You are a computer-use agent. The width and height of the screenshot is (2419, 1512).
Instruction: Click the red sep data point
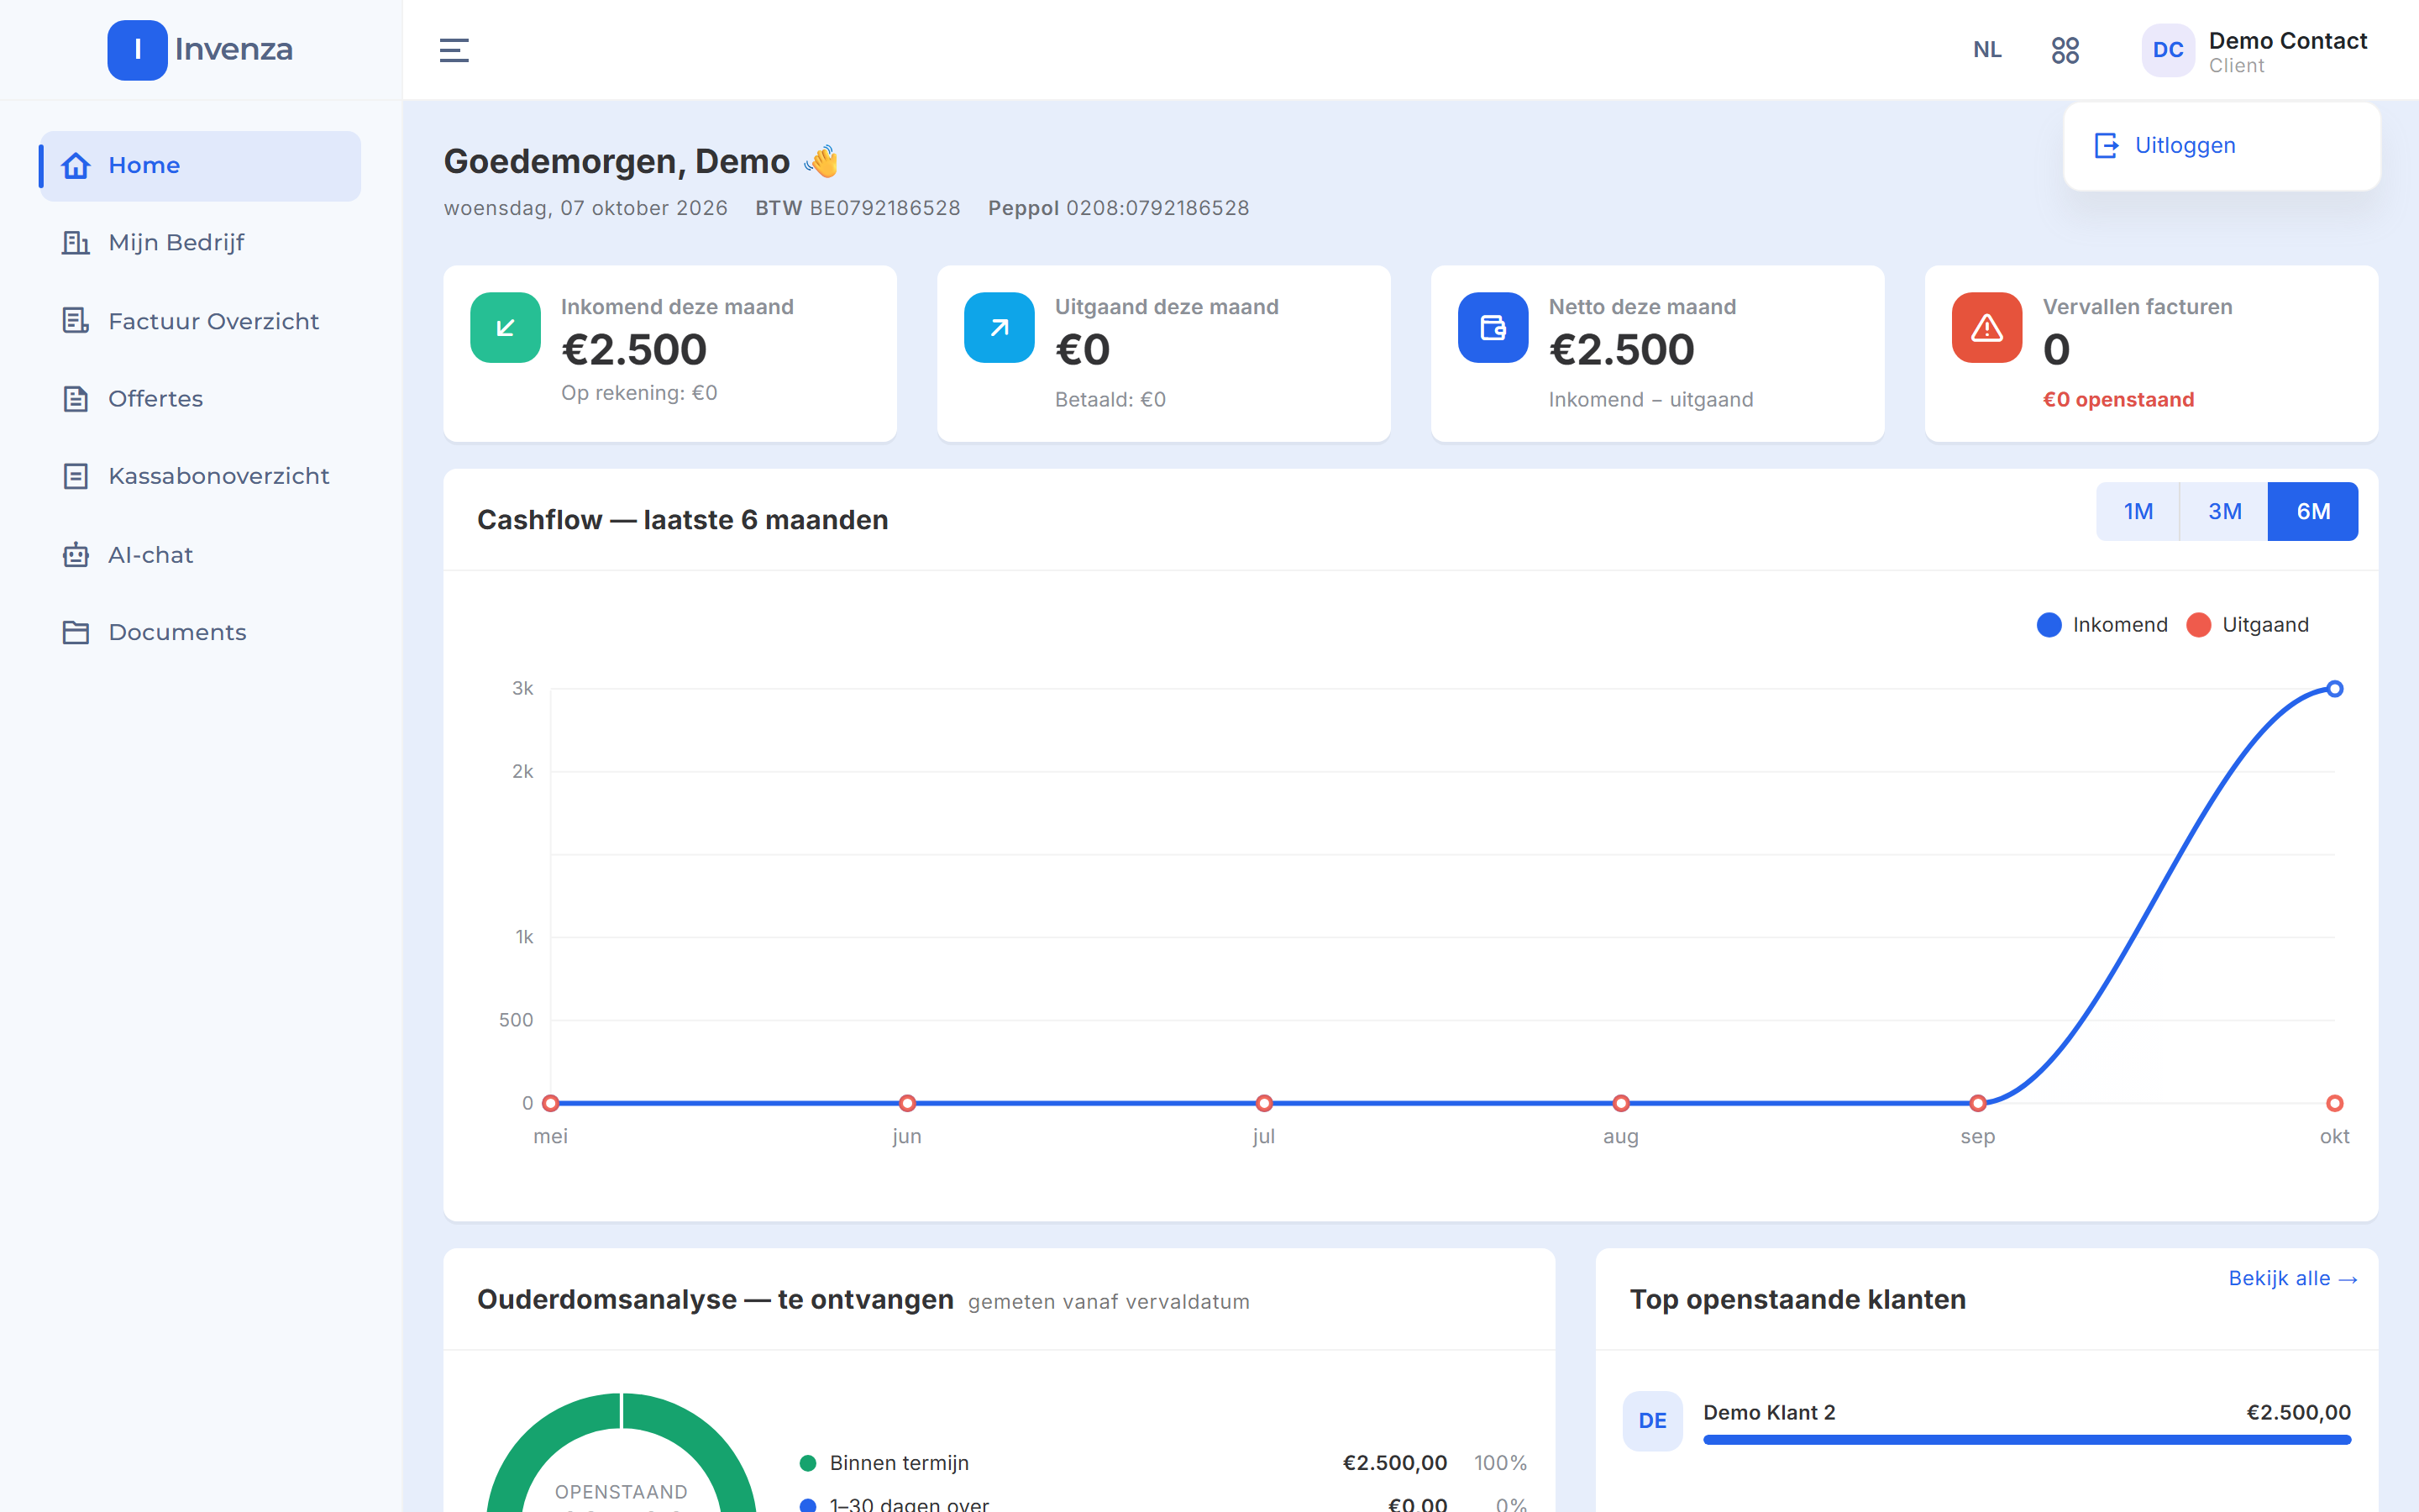click(x=1977, y=1103)
